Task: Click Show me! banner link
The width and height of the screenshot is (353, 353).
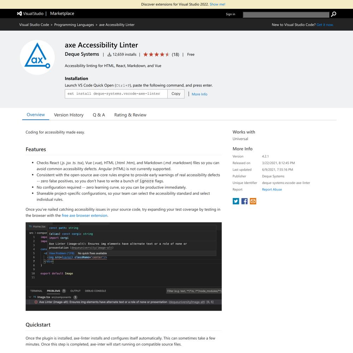Action: point(217,4)
